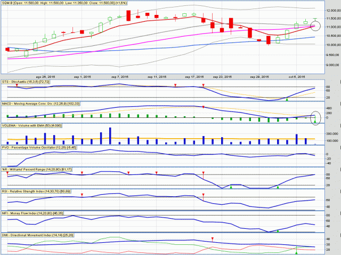Click the -40 value on PVO axis
341x255 pixels.
[x=329, y=163]
